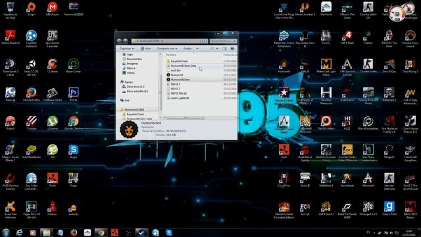Open Skype from the taskbar
The height and width of the screenshot is (237, 421).
169,232
